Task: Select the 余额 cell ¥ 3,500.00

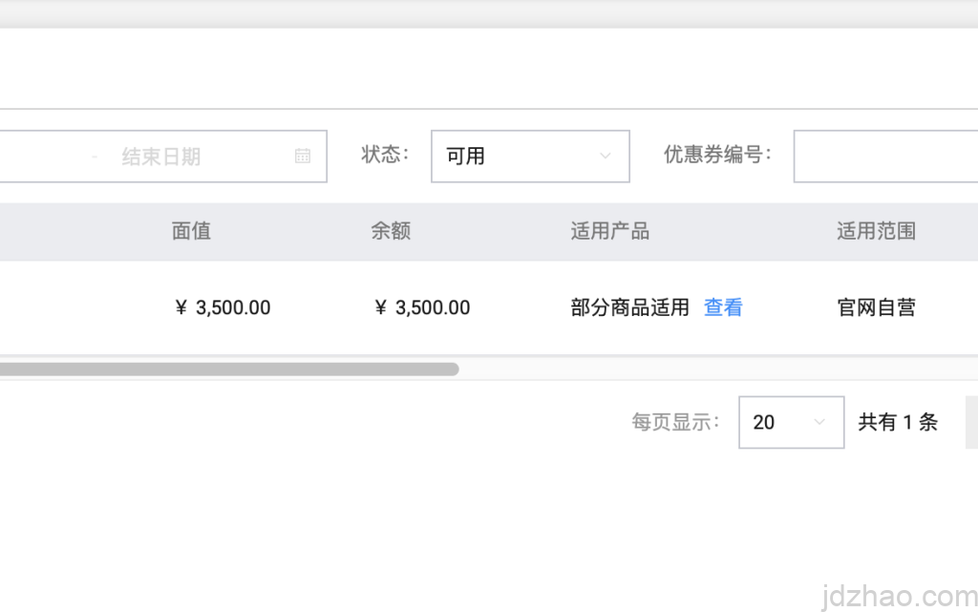Action: (x=422, y=307)
